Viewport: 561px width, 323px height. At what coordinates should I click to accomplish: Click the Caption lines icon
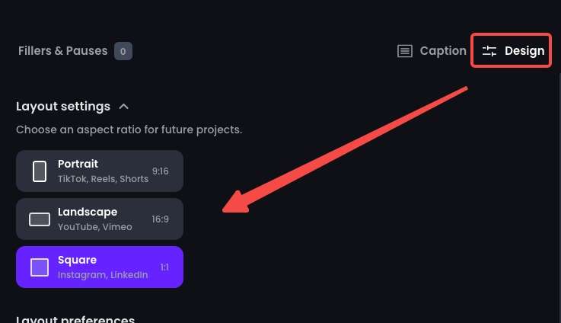(x=405, y=51)
